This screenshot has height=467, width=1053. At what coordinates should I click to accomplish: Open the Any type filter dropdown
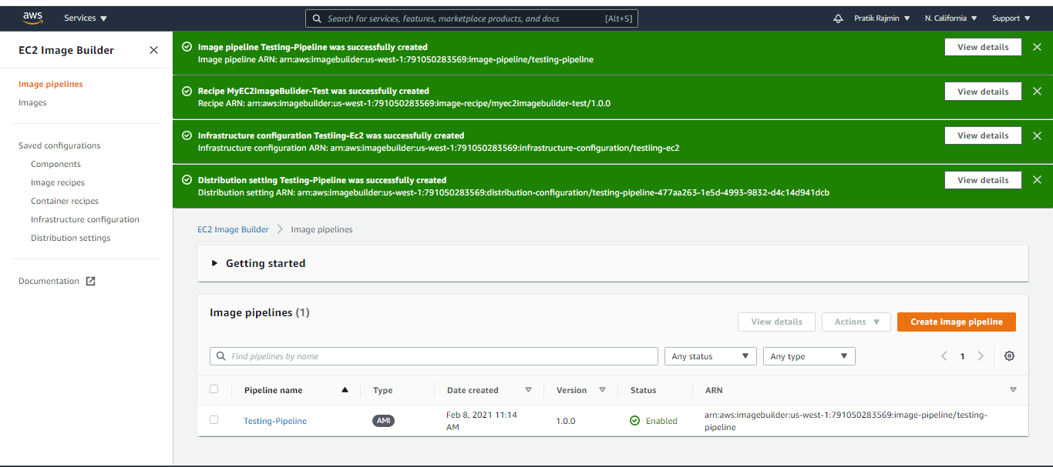[809, 356]
